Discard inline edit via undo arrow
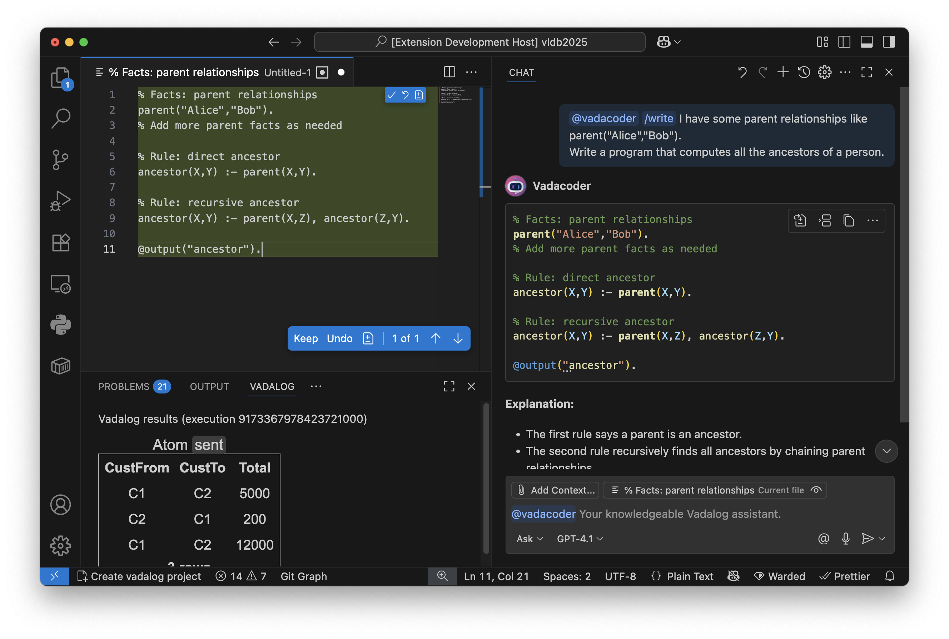This screenshot has width=949, height=639. click(x=406, y=95)
